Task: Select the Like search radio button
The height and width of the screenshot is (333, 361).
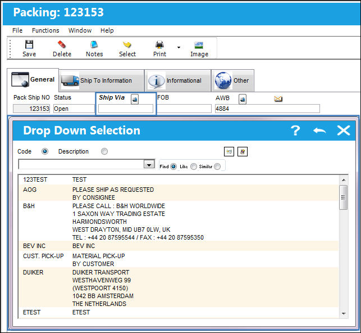Action: [x=194, y=166]
